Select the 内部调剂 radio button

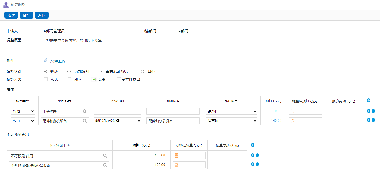click(x=69, y=71)
